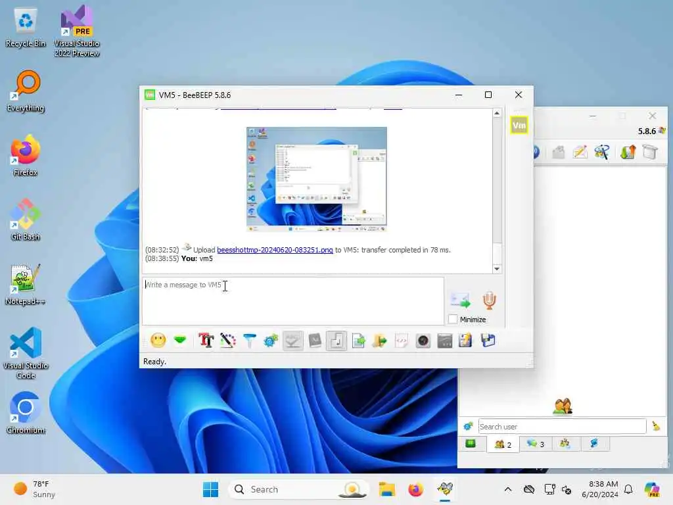
Task: Open the emoticon picker smiley icon
Action: (x=158, y=341)
